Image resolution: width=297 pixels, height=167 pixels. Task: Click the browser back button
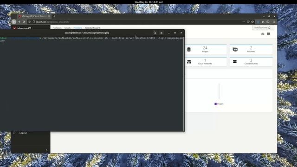(x=14, y=22)
